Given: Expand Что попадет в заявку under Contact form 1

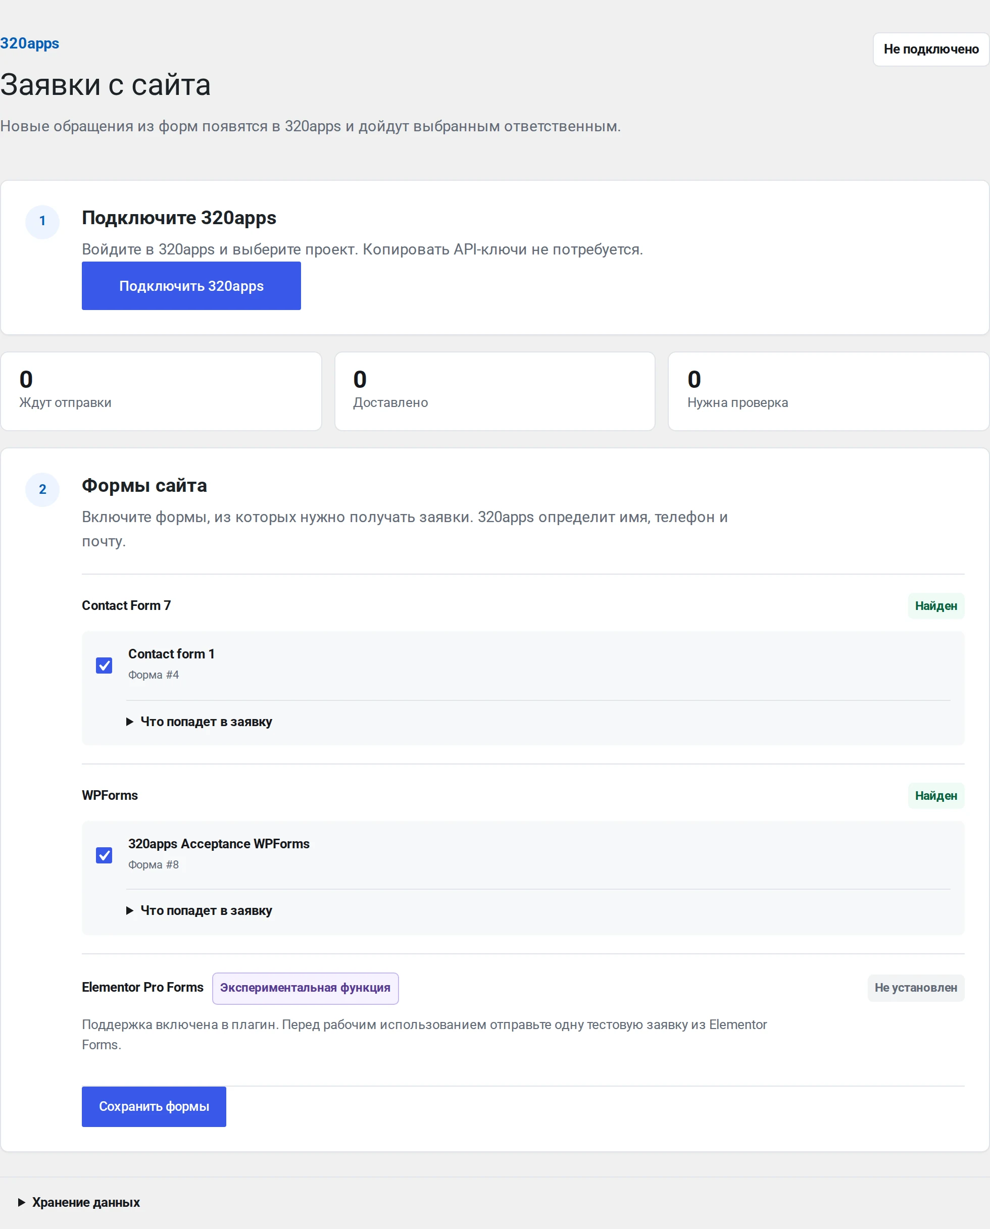Looking at the screenshot, I should (199, 722).
